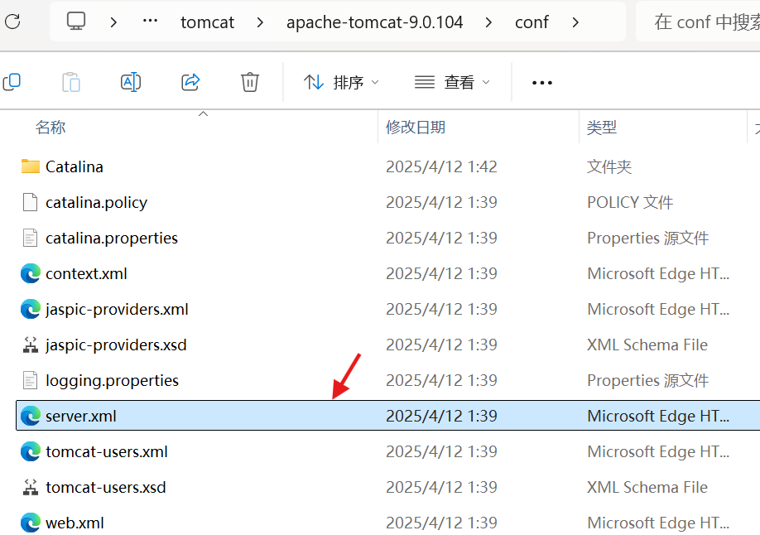The height and width of the screenshot is (535, 760).
Task: Expand the chevron after conf
Action: coord(575,22)
